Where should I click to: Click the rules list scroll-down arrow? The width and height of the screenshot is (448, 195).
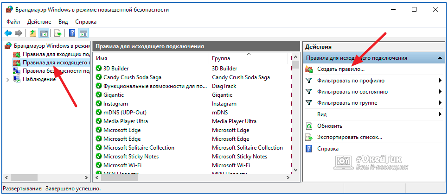(x=296, y=170)
